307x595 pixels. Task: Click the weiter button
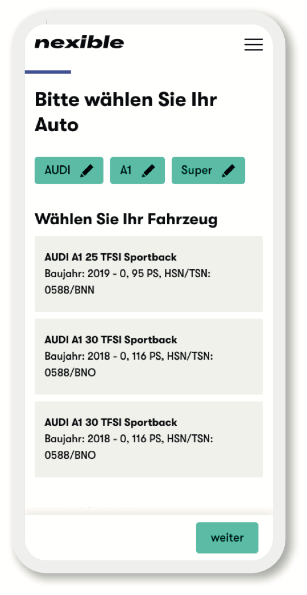click(x=227, y=538)
